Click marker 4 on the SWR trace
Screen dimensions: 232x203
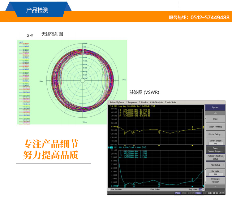pyautogui.click(x=192, y=180)
